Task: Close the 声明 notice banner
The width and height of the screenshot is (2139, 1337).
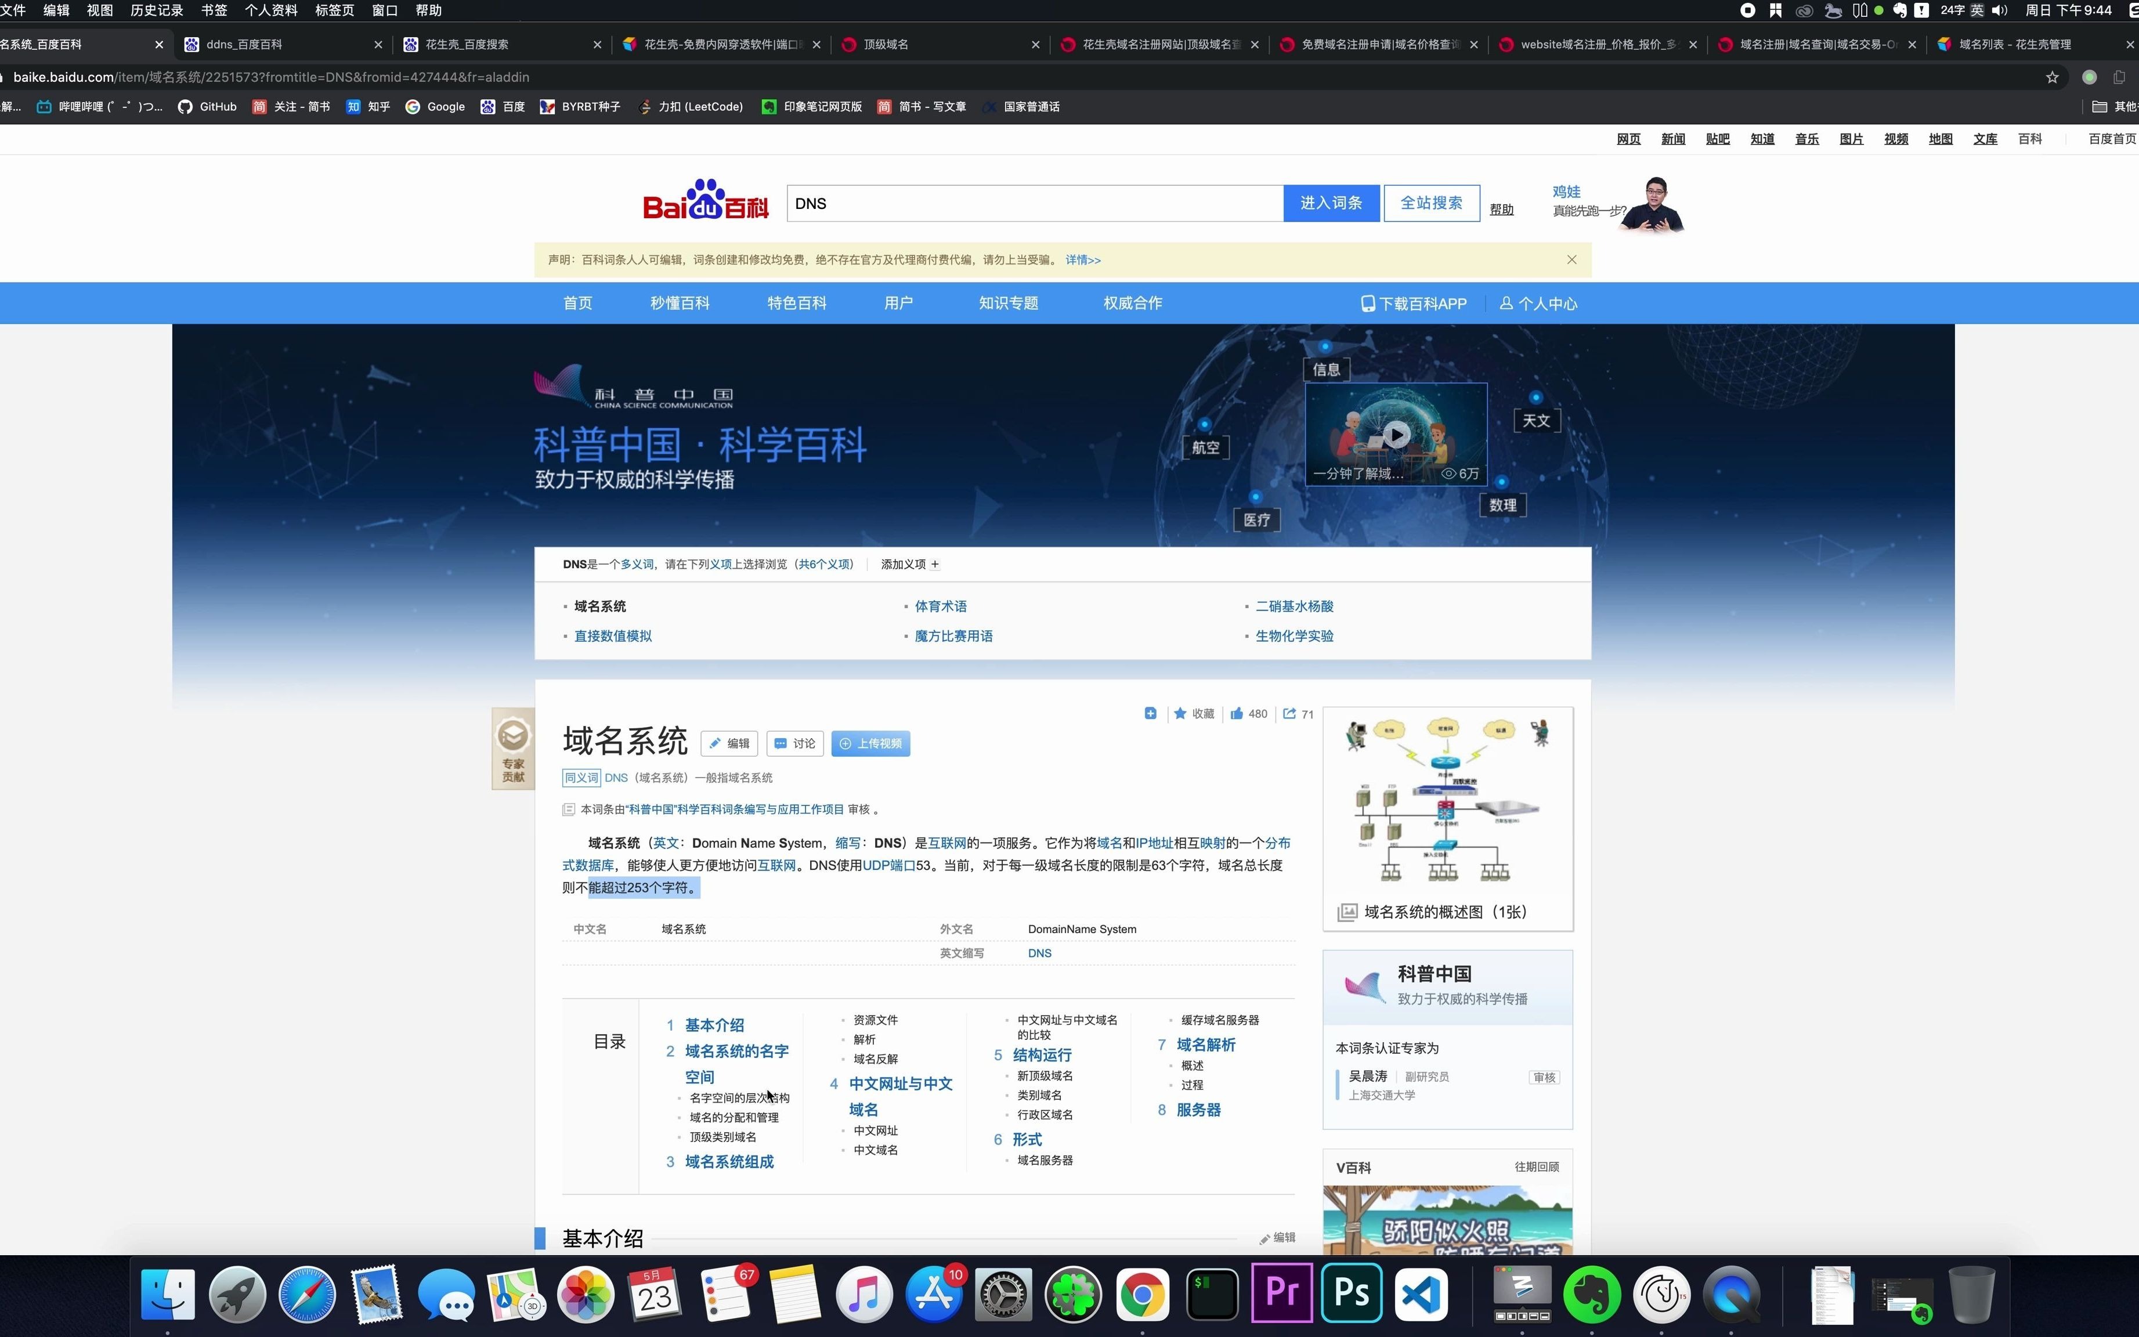Action: coord(1571,260)
